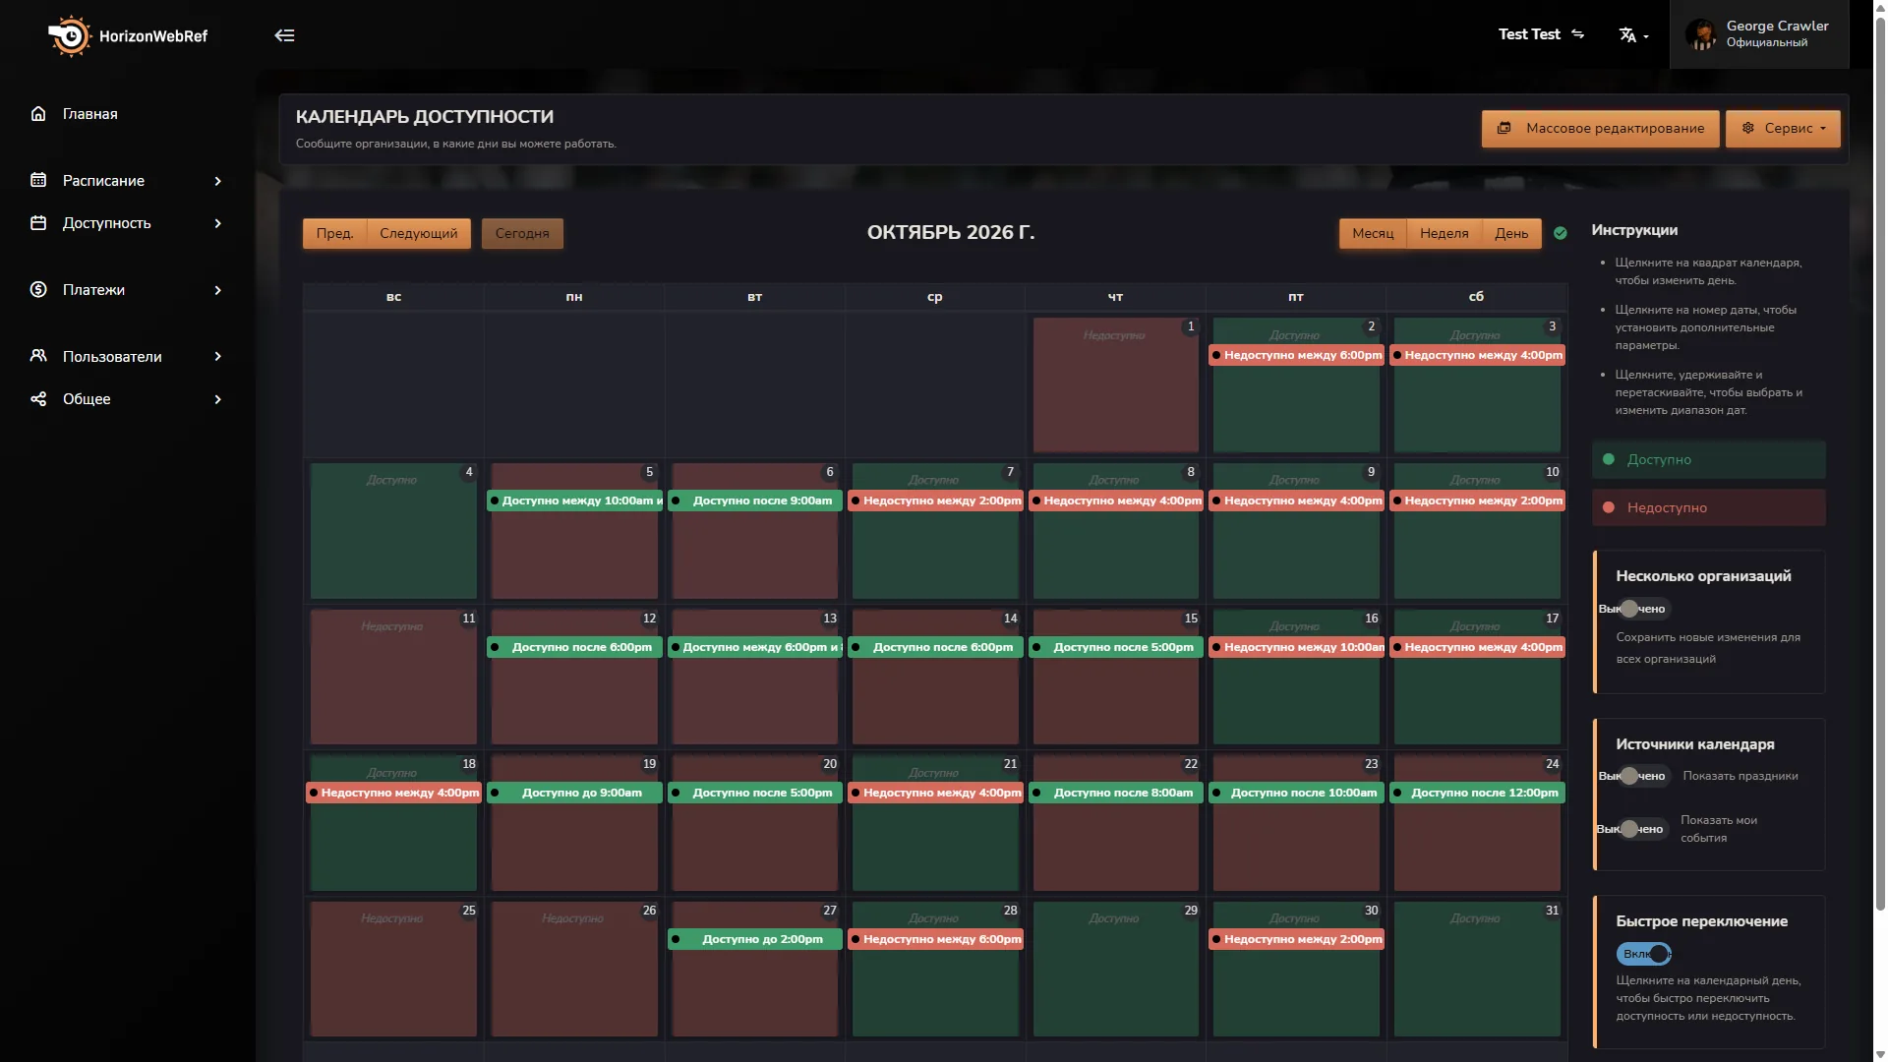The height and width of the screenshot is (1062, 1888).
Task: Expand the Пользователи sidebar chevron
Action: [218, 356]
